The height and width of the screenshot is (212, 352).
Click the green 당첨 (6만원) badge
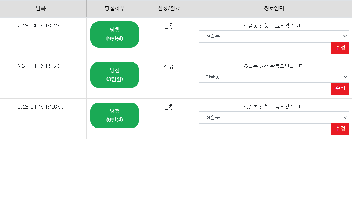pos(115,115)
